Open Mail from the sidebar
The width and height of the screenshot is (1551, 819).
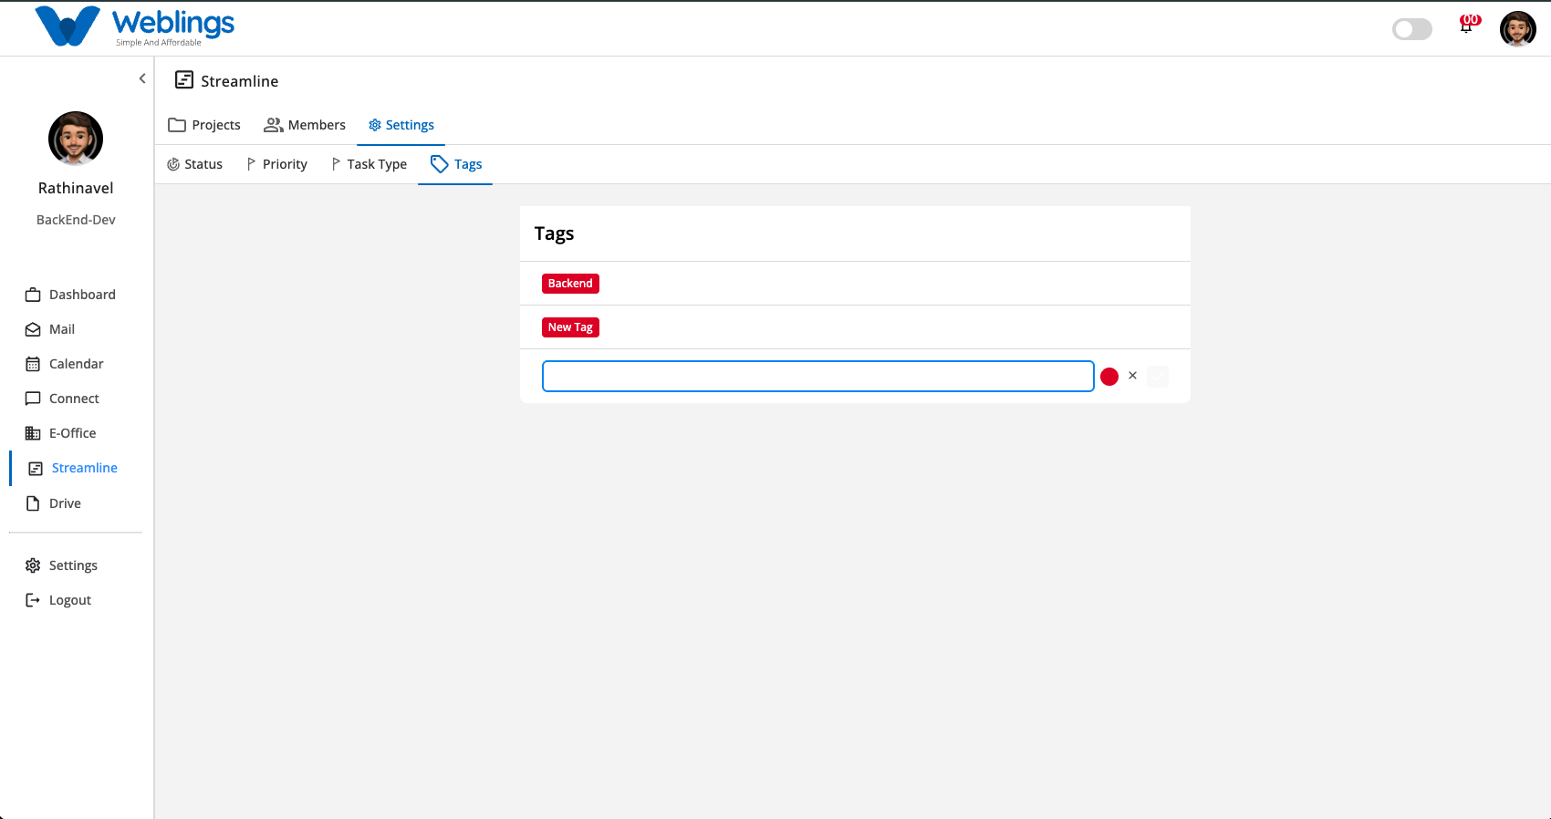(x=50, y=329)
